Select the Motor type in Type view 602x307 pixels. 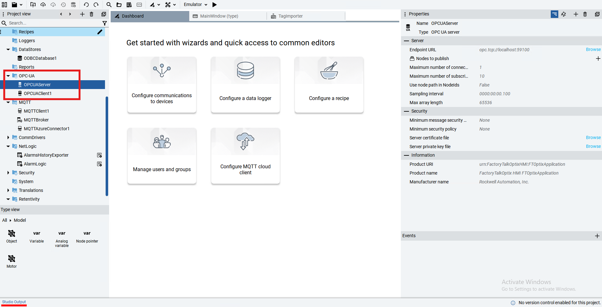12,262
